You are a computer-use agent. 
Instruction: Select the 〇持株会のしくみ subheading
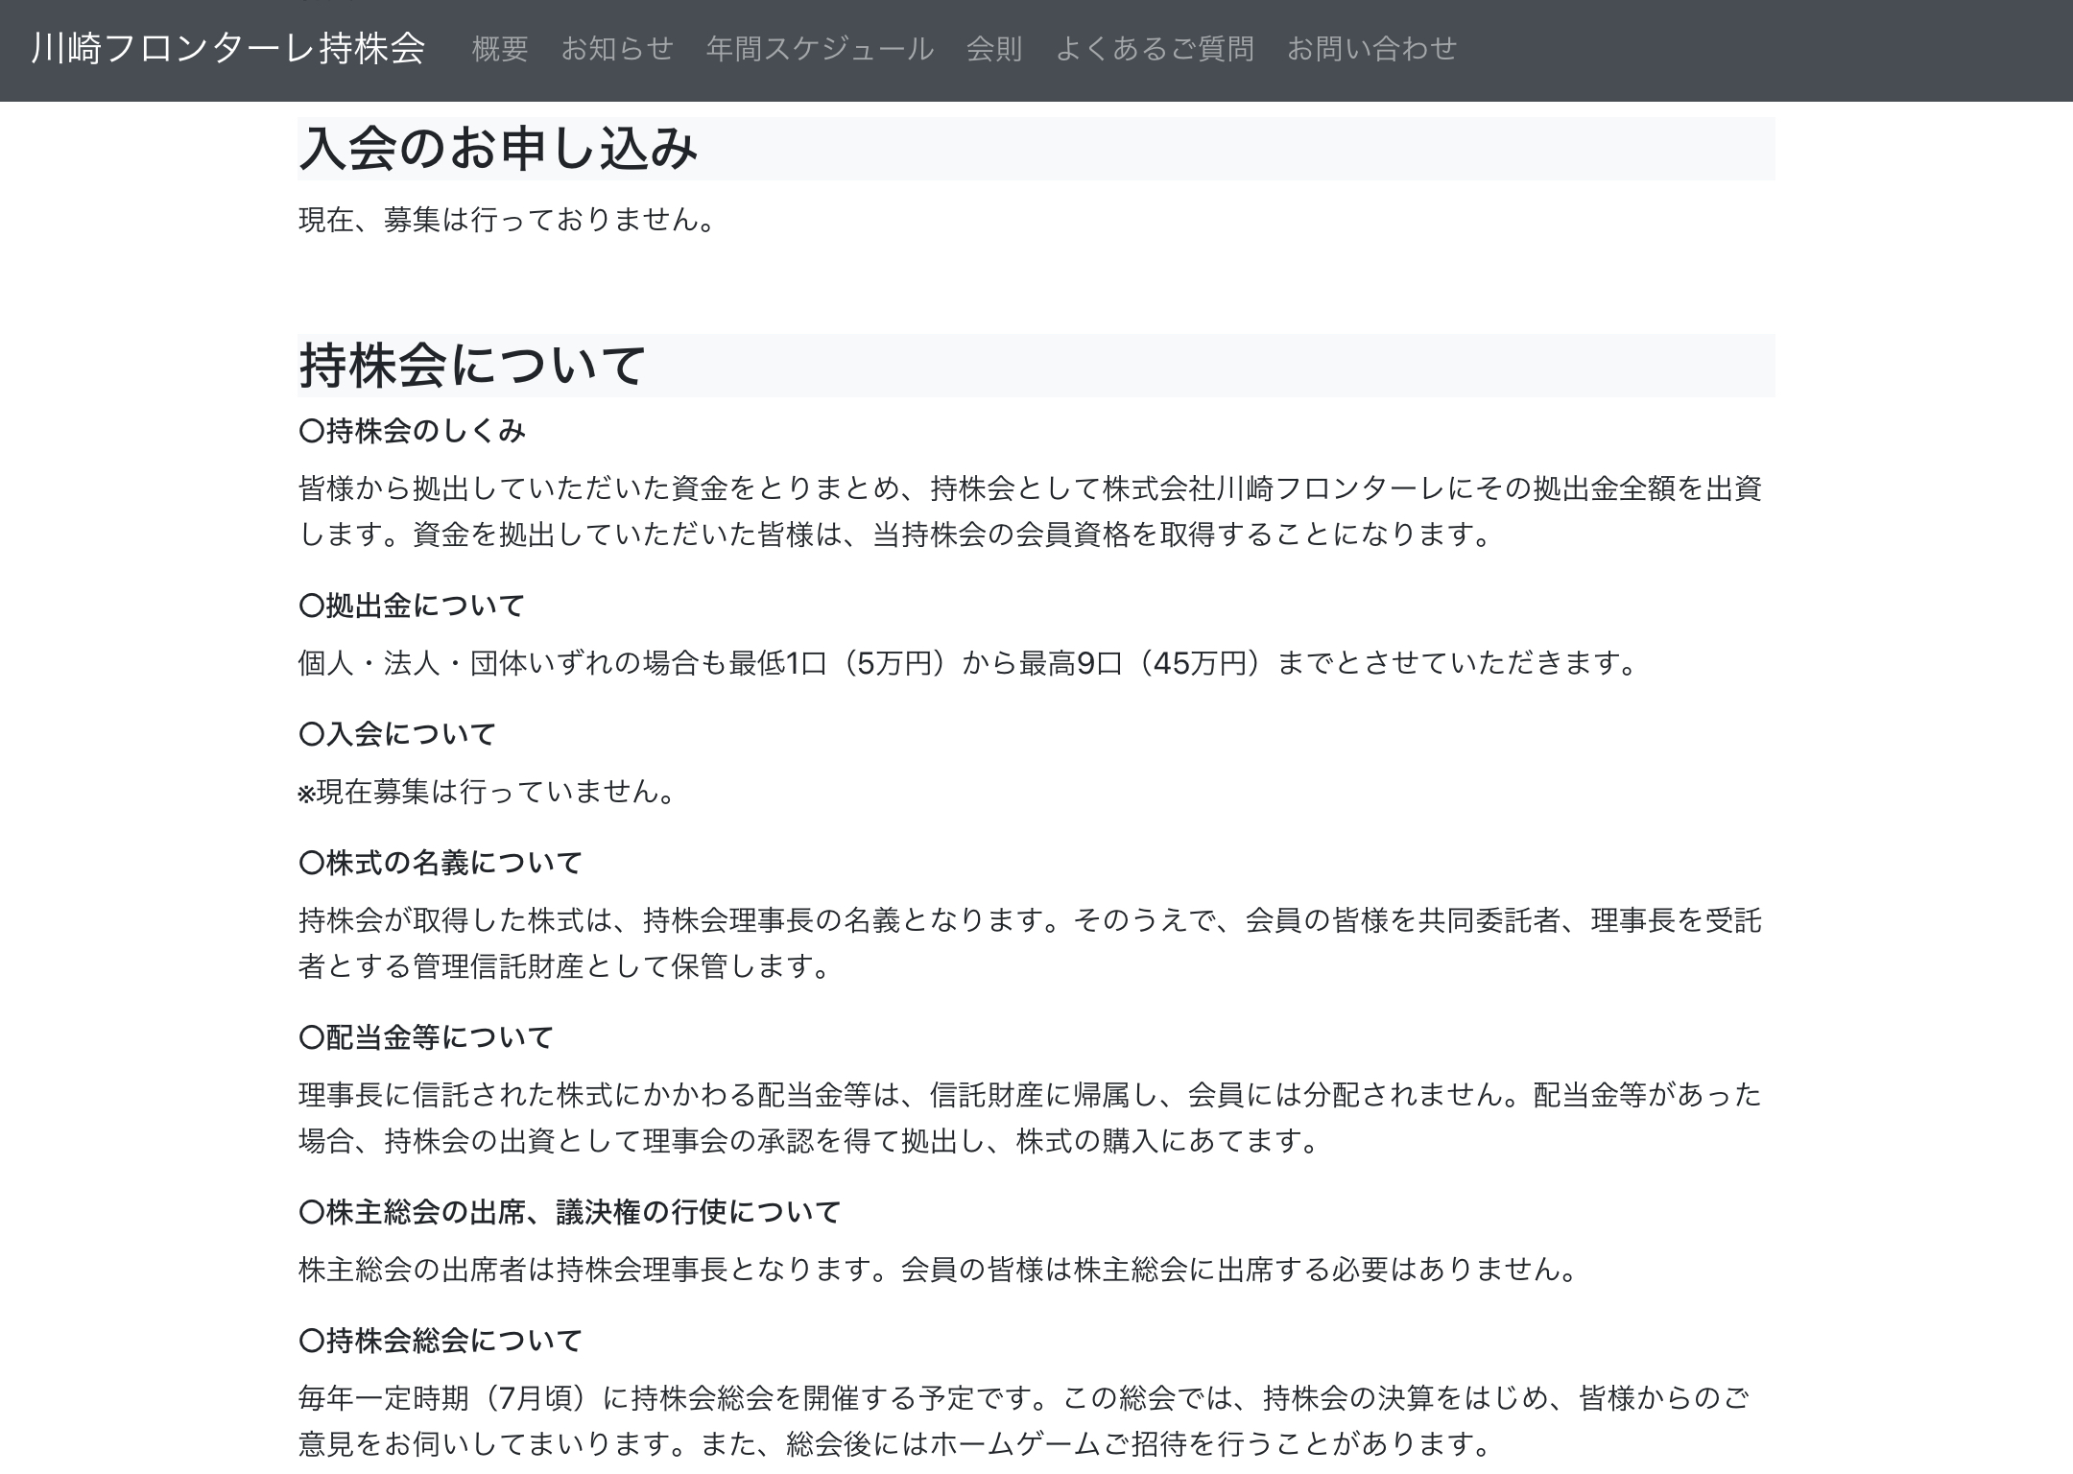[413, 431]
